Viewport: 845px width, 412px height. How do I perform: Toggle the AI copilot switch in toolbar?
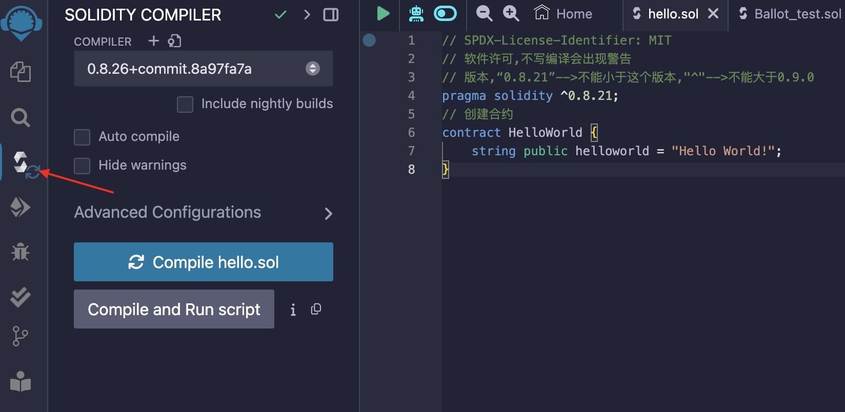click(x=445, y=13)
